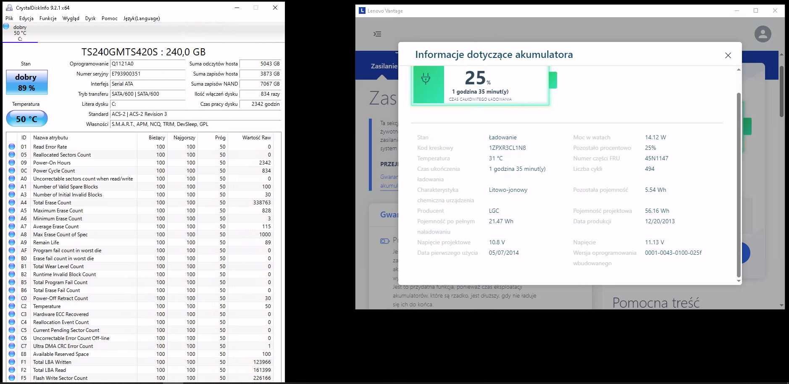789x384 pixels.
Task: Click status icon of Remain Life row
Action: pyautogui.click(x=12, y=243)
